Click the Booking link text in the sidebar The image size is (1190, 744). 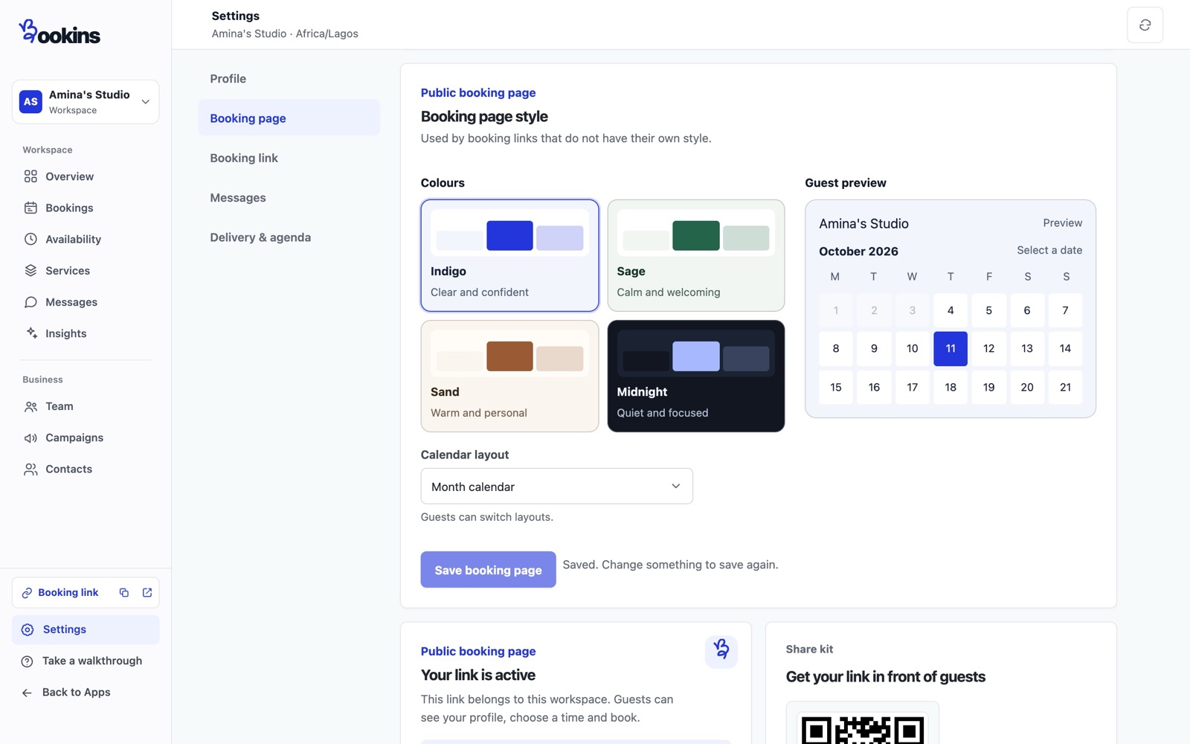pos(68,592)
